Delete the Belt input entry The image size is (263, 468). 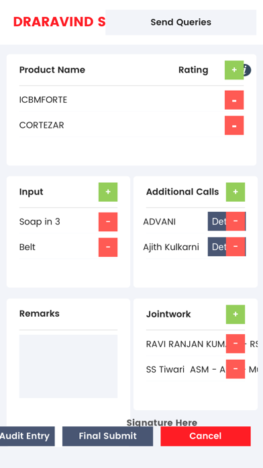pos(108,247)
